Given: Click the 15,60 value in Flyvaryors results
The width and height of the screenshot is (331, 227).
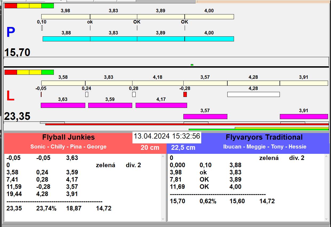Looking at the screenshot, I should click(x=237, y=201).
